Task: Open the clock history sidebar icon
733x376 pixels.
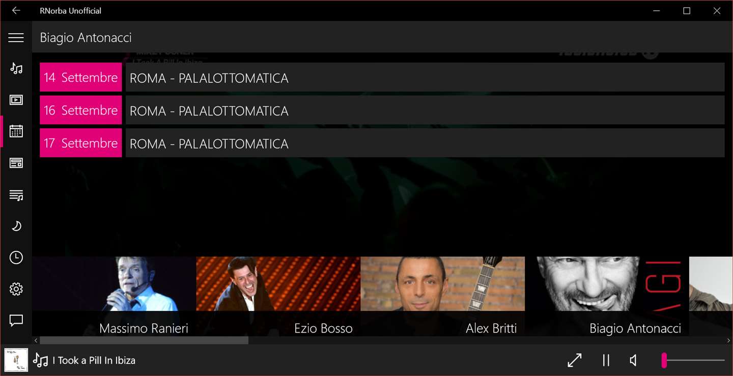Action: [x=16, y=257]
